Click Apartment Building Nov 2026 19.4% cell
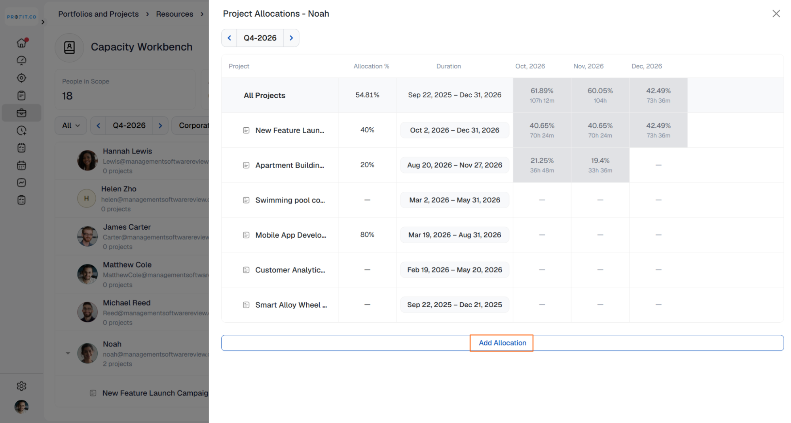Screen dimensions: 791x423 tap(600, 165)
